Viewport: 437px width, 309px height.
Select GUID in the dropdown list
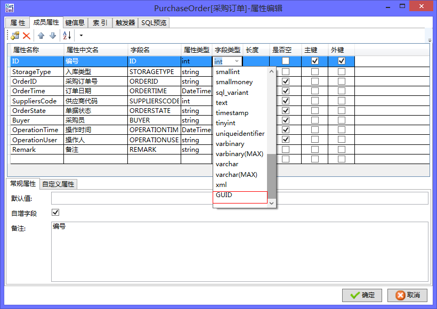[x=224, y=195]
